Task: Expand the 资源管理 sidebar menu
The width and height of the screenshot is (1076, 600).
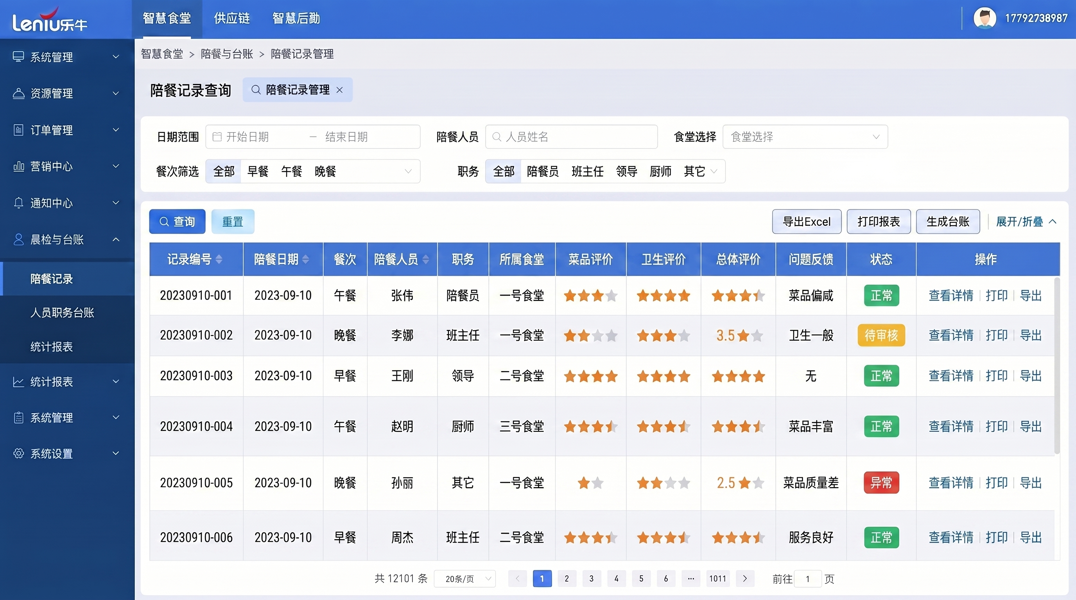Action: 116,93
